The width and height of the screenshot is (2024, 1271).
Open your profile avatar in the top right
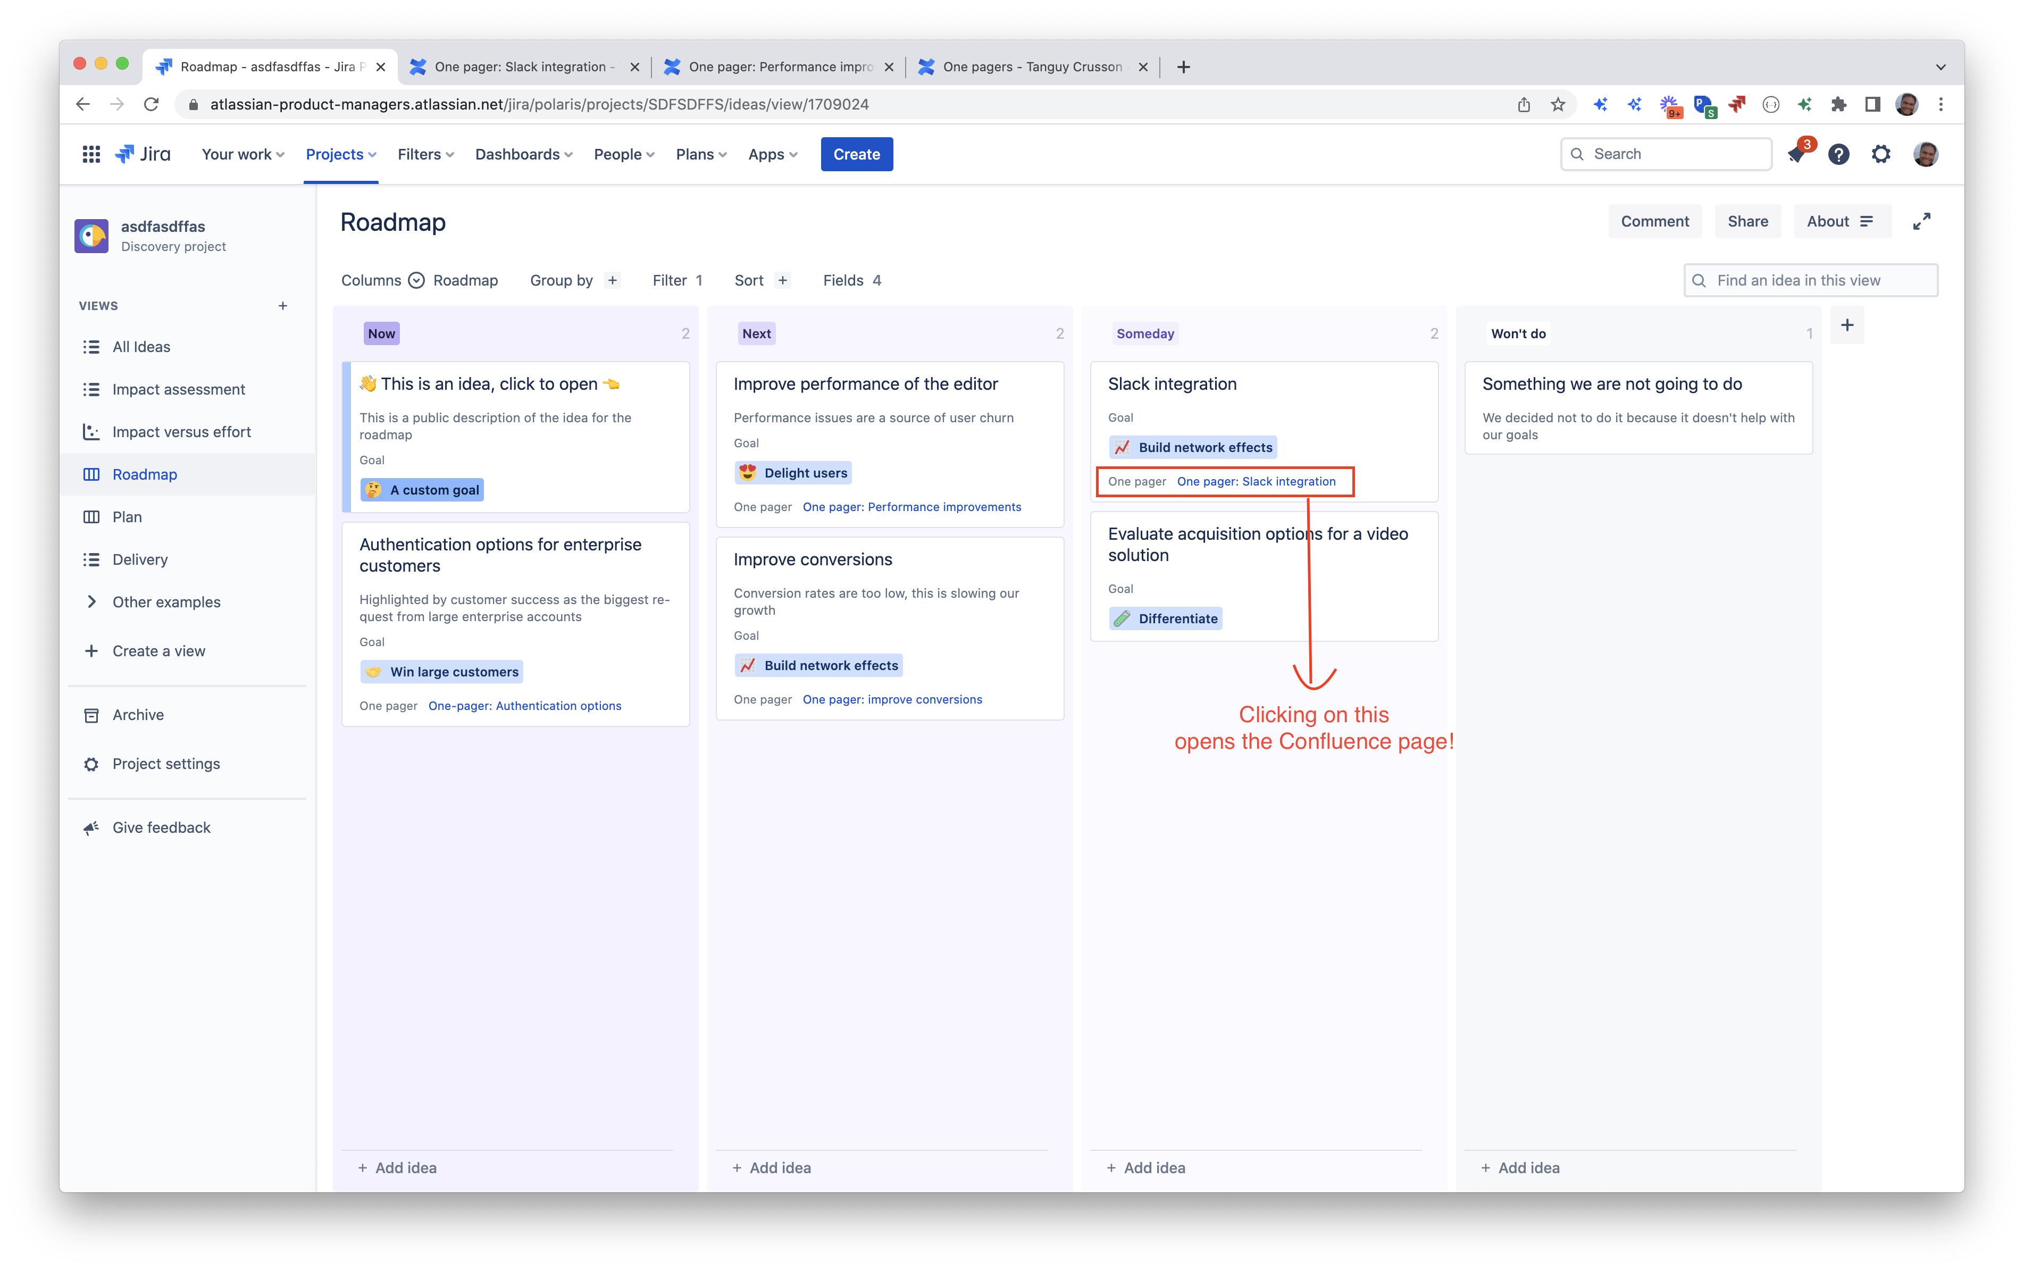pyautogui.click(x=1925, y=154)
